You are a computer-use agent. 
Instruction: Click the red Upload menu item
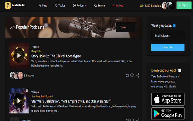118,5
